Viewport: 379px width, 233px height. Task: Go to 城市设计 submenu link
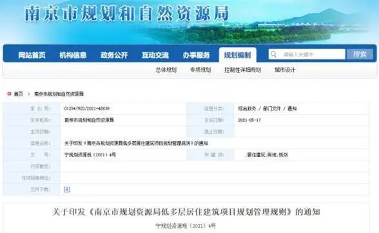[285, 70]
